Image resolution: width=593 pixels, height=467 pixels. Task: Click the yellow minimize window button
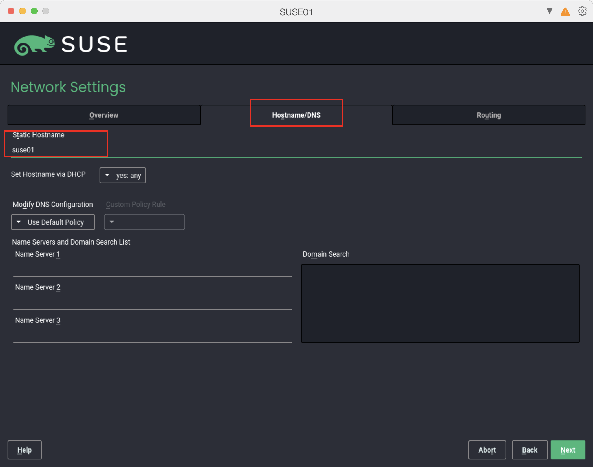23,11
